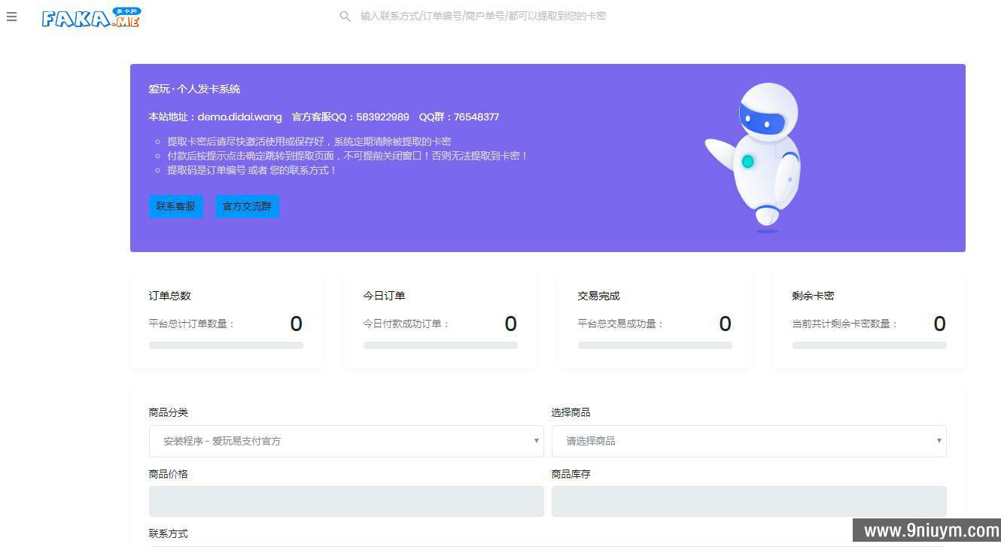The image size is (1001, 547).
Task: Focus the order lookup search field
Action: 482,16
